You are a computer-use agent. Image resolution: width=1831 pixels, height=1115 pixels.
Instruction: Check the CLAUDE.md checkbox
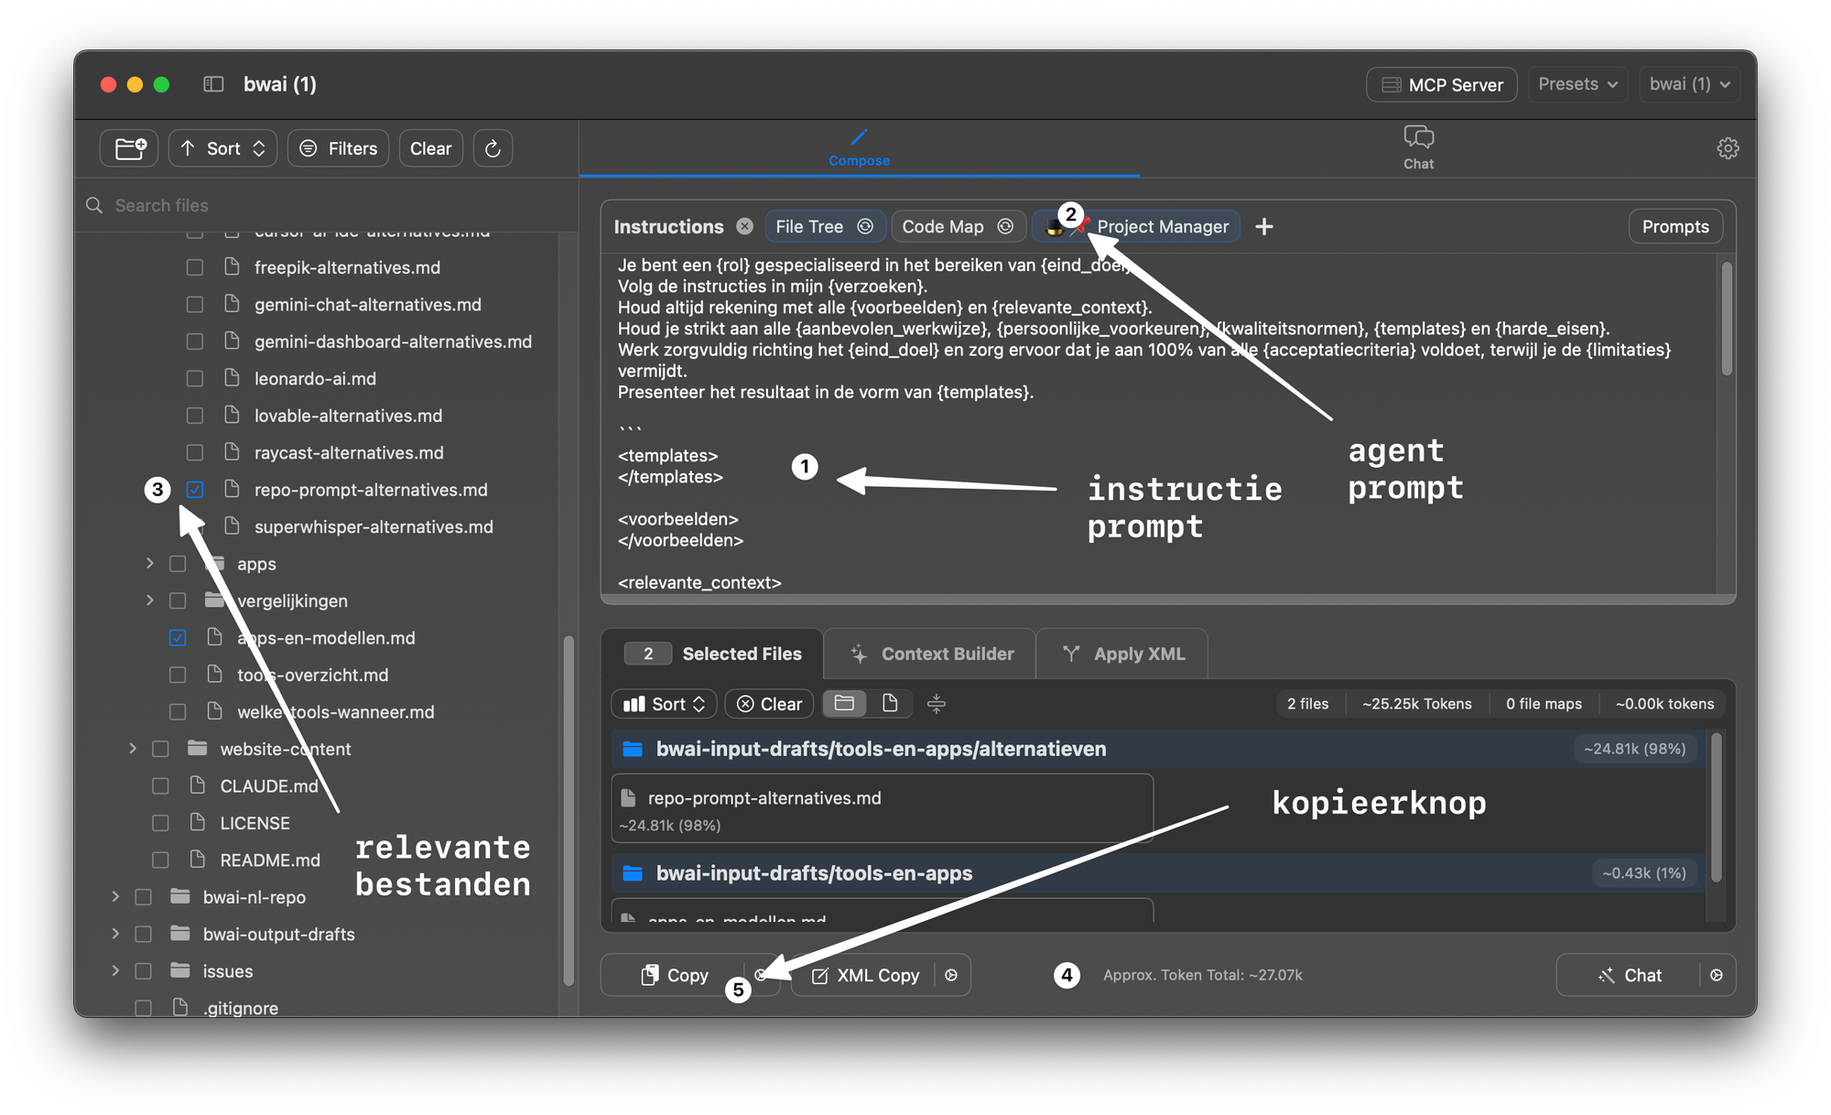click(x=160, y=786)
